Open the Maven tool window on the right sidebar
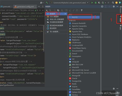122x96 pixels. click(x=120, y=9)
